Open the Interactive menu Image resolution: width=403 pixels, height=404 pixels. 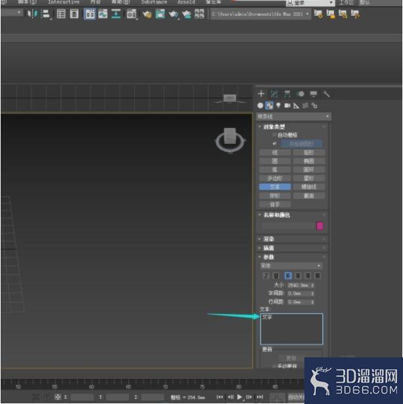64,3
